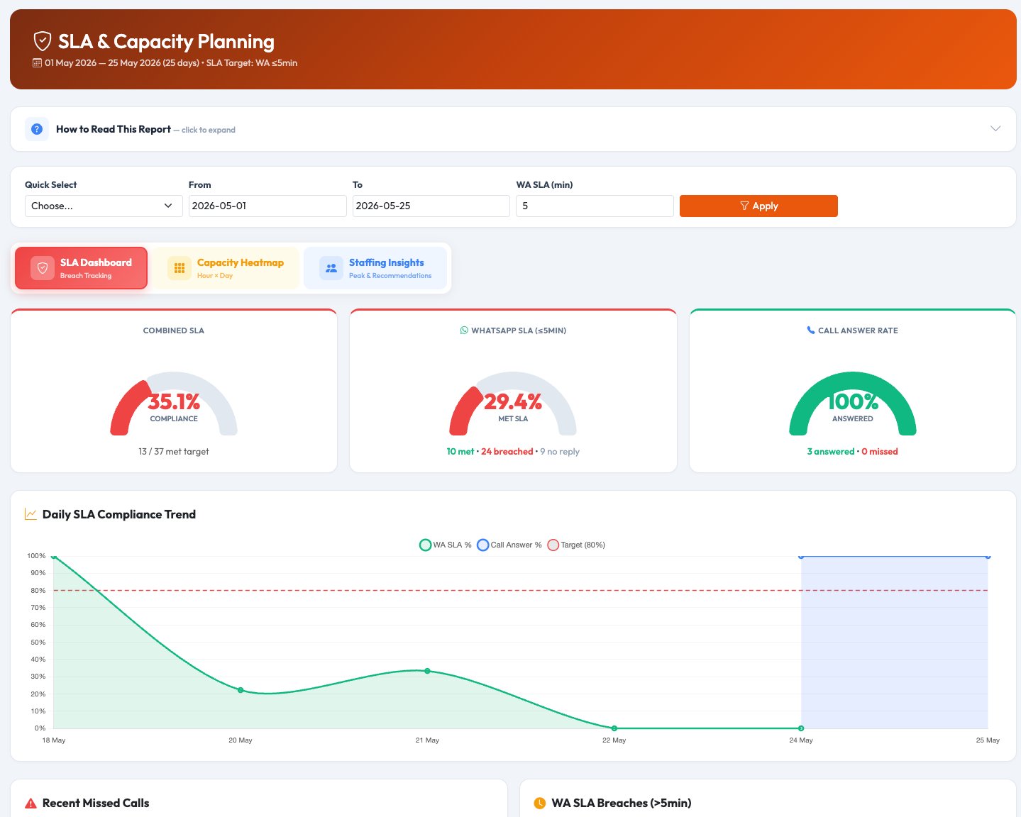Click the From date field

click(267, 206)
